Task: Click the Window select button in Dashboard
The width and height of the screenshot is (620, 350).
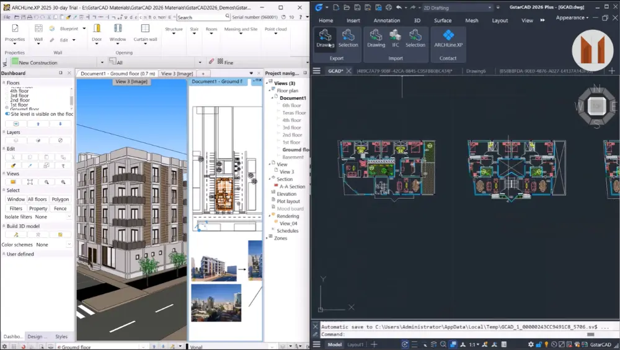Action: coord(16,199)
